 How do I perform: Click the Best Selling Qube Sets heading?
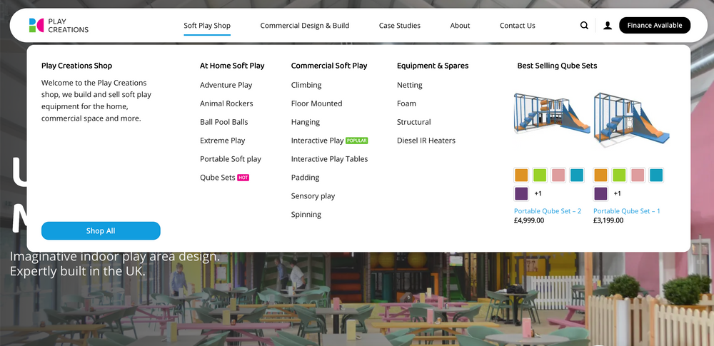tap(557, 66)
